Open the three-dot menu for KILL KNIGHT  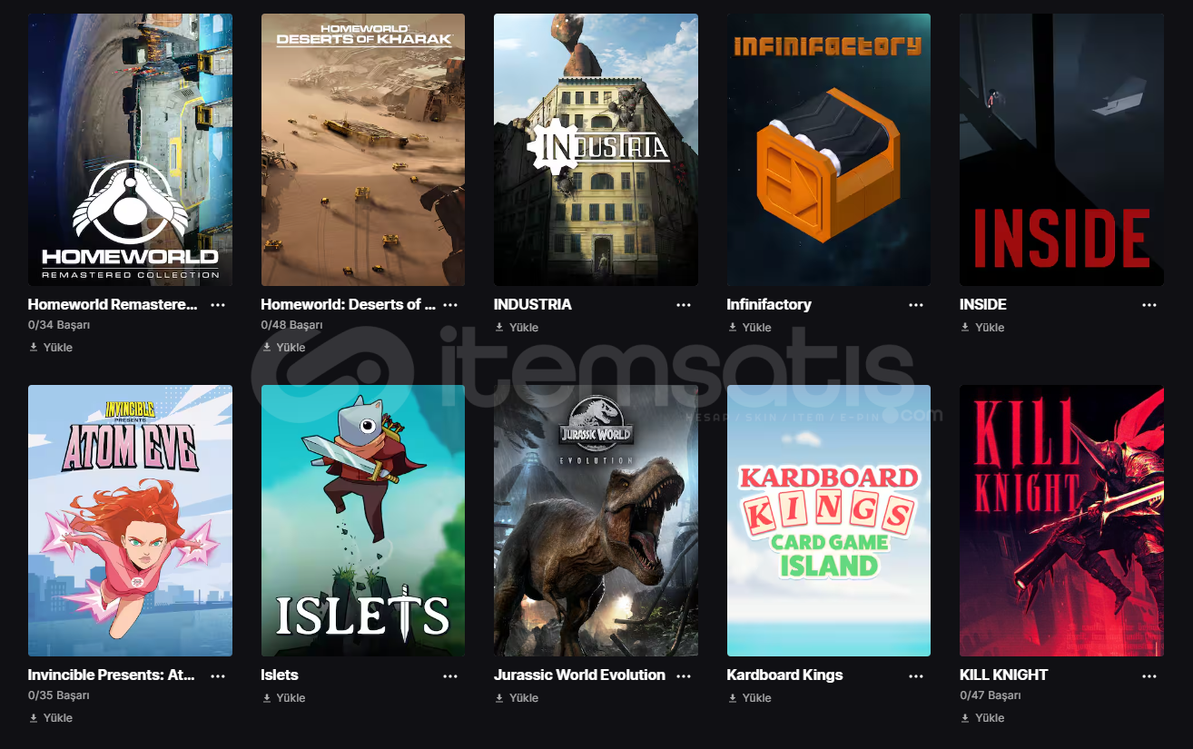pyautogui.click(x=1149, y=675)
